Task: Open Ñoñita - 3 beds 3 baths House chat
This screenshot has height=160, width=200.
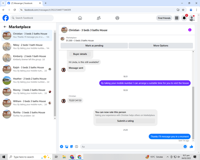Action: [27, 114]
